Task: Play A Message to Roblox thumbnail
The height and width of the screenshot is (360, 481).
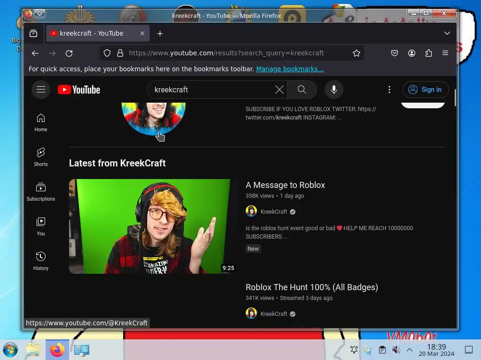Action: click(153, 226)
